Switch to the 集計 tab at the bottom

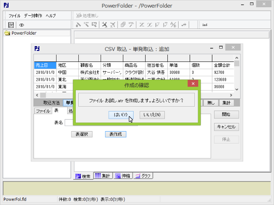click(103, 176)
